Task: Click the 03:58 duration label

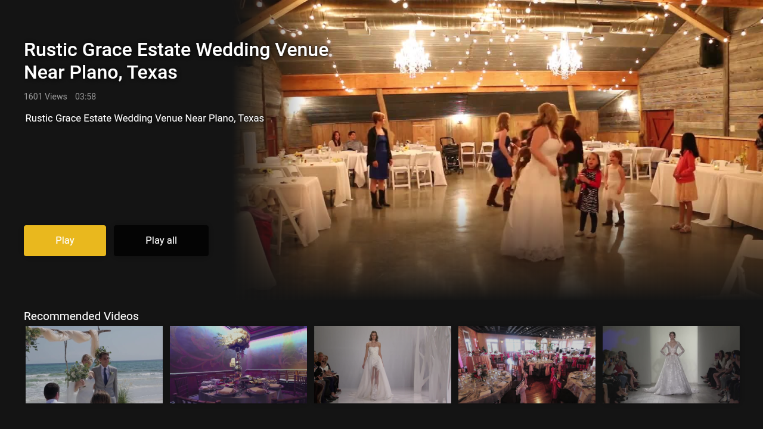Action: click(85, 97)
